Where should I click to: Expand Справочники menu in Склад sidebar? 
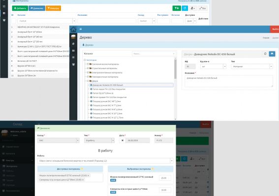coord(17,147)
